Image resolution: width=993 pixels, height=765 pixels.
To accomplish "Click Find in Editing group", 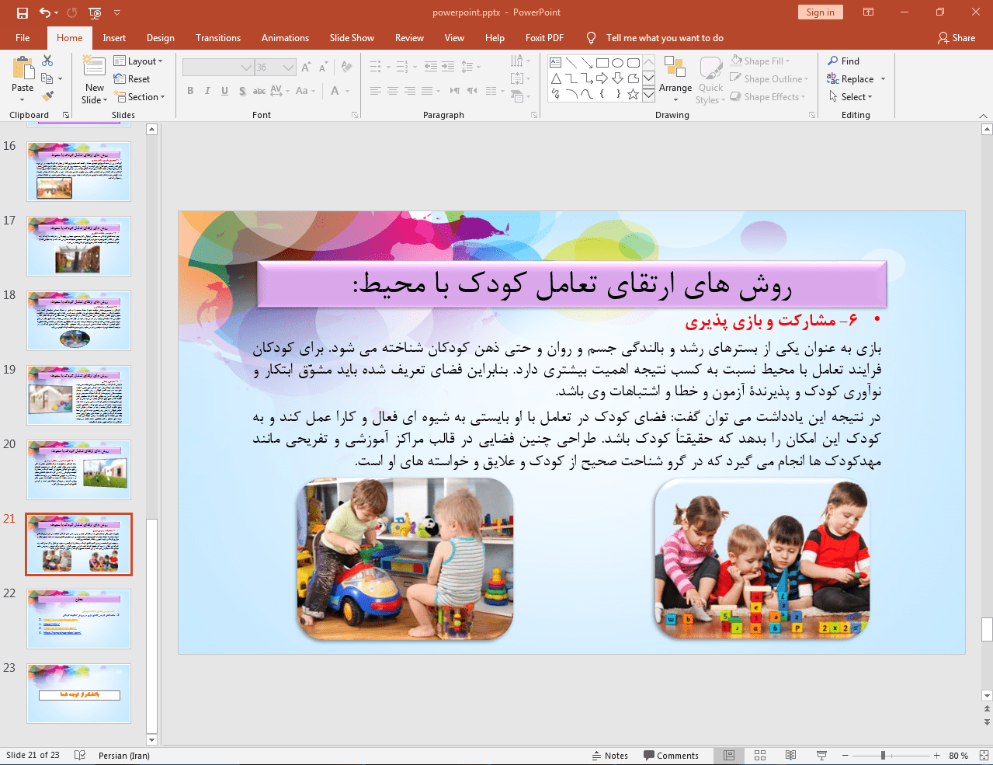I will pos(844,61).
